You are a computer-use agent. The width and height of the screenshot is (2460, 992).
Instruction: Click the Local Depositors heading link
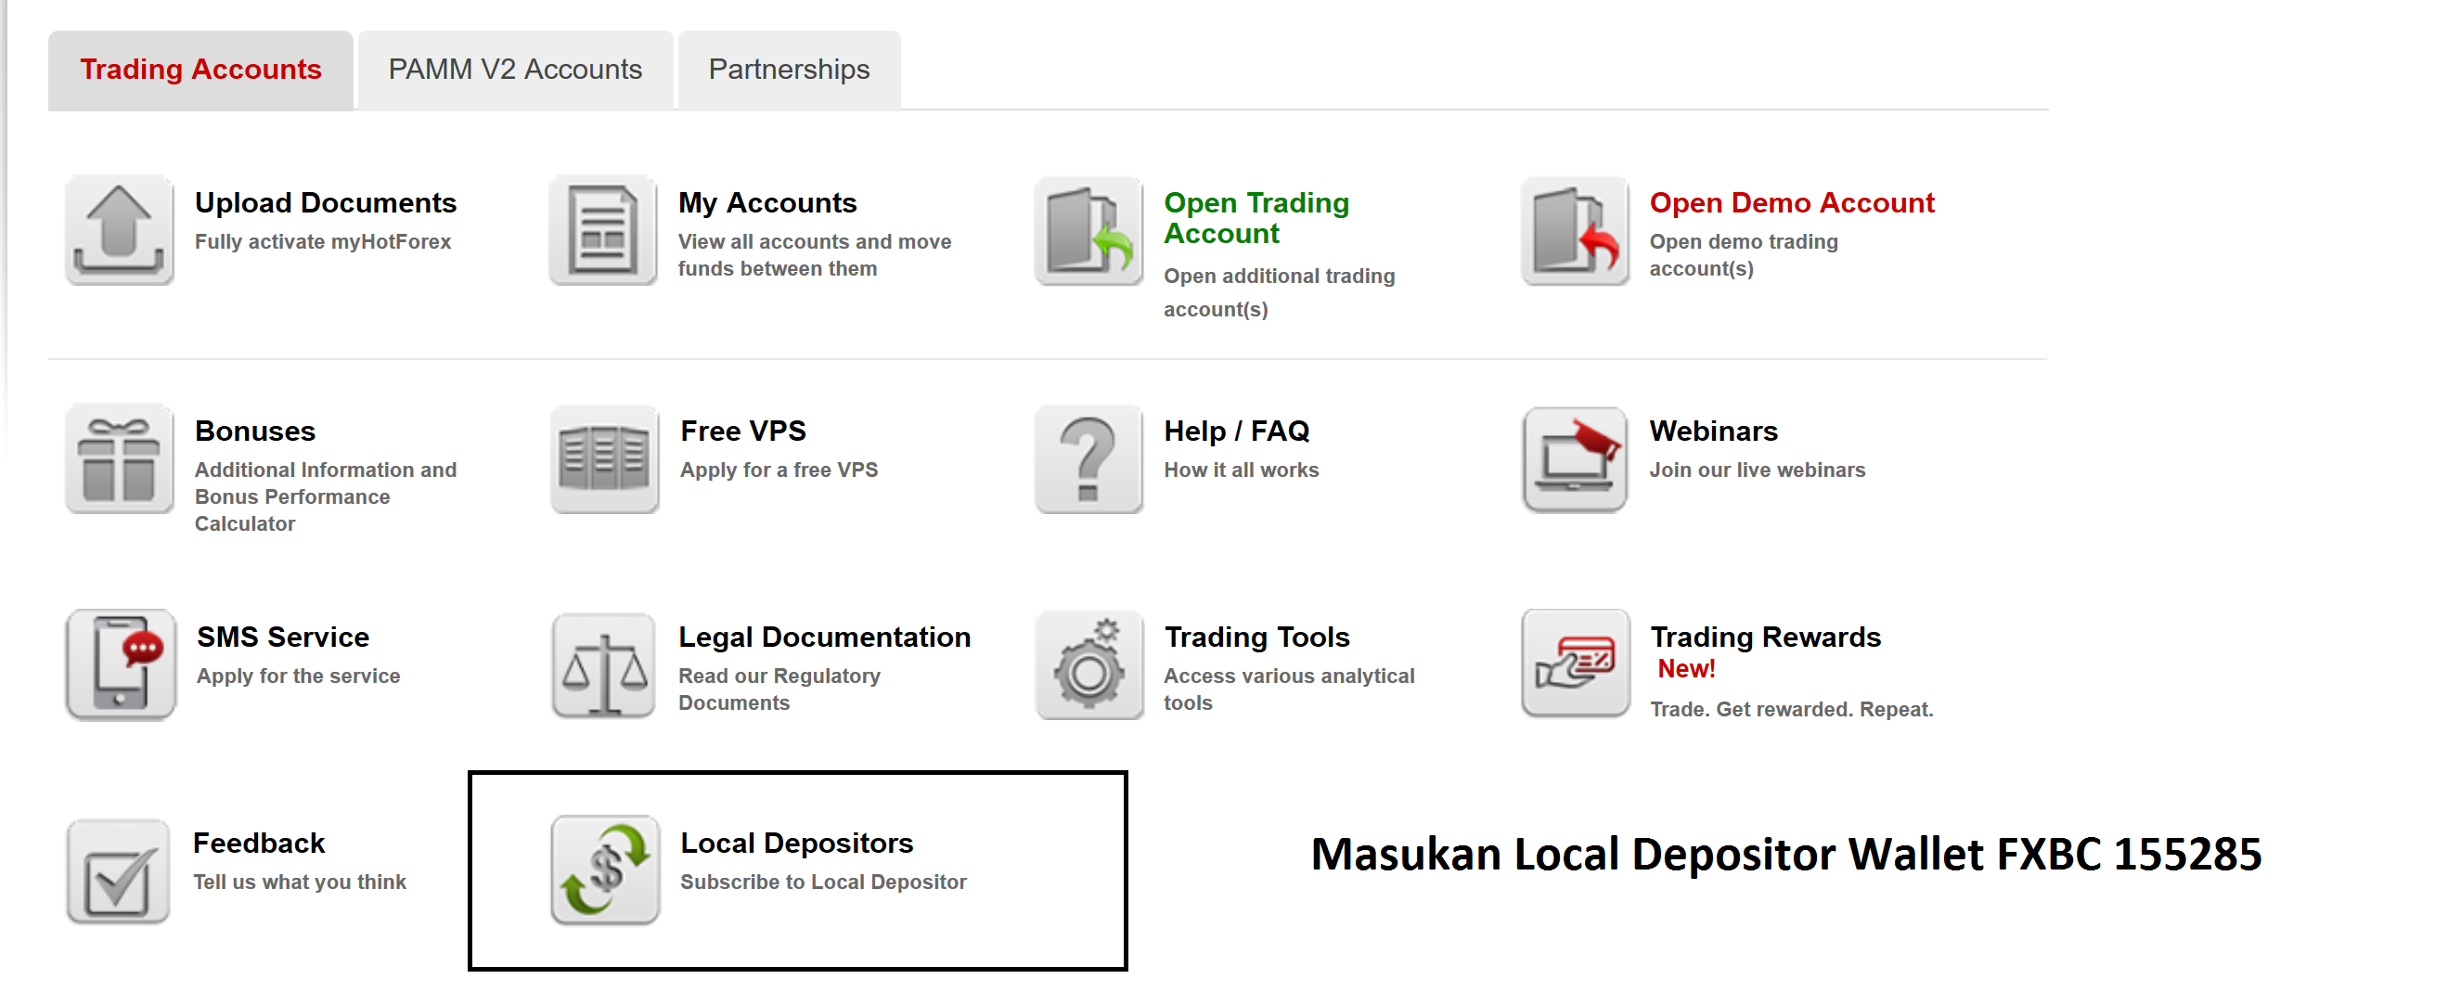pyautogui.click(x=796, y=843)
